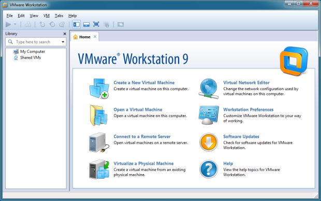The width and height of the screenshot is (321, 201).
Task: Open the View menu
Action: click(34, 16)
